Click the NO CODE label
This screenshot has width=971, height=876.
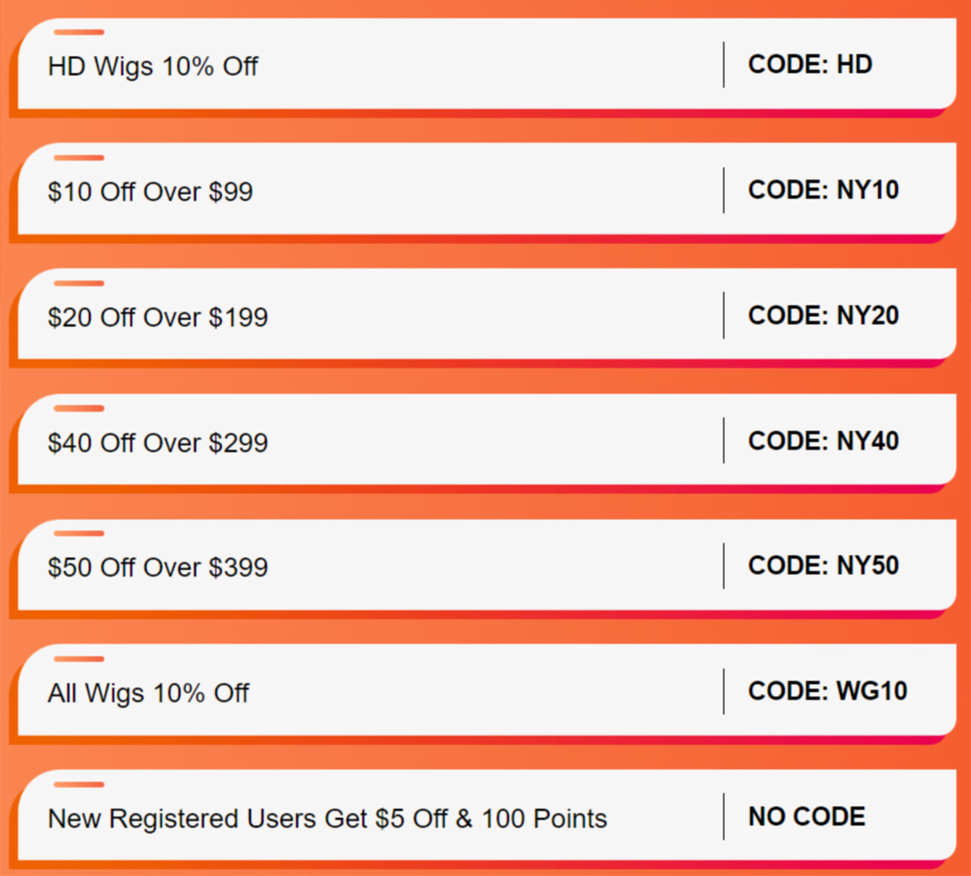coord(806,817)
